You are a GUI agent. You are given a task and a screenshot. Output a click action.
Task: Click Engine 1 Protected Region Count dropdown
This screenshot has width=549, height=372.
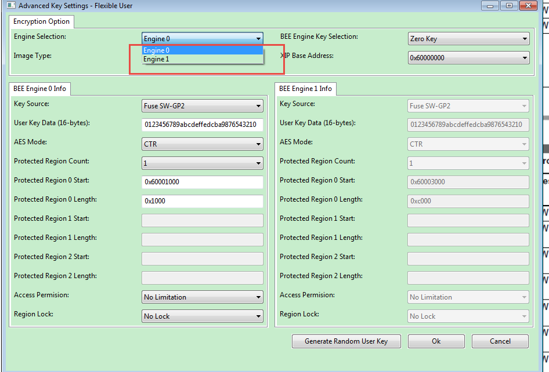[468, 163]
